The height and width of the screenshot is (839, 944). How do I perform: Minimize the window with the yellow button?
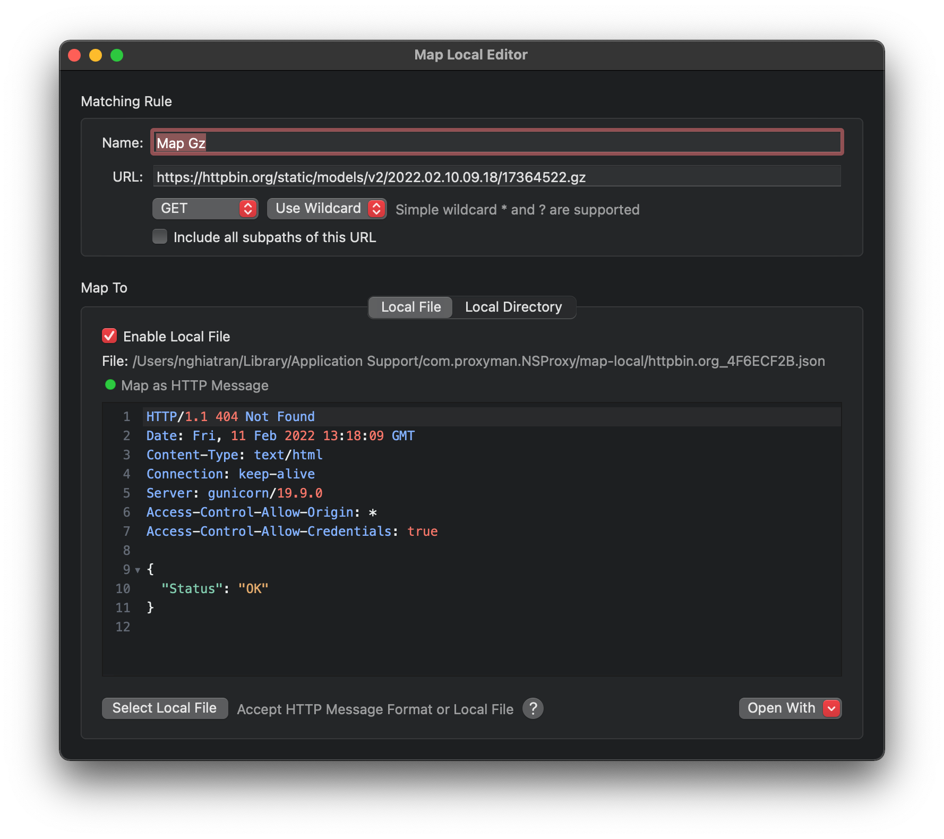pyautogui.click(x=96, y=55)
